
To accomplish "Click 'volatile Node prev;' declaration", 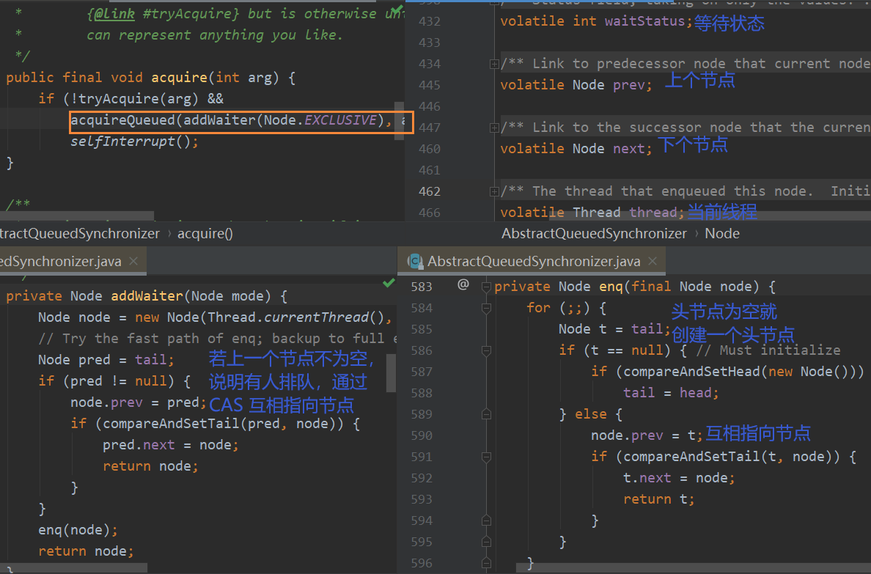I will (x=576, y=85).
